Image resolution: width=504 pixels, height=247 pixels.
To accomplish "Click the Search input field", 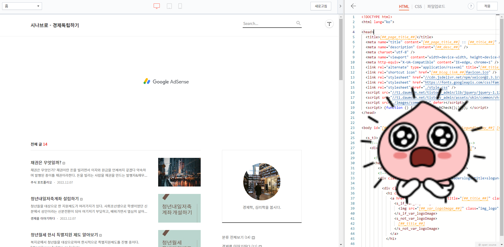I will point(268,24).
